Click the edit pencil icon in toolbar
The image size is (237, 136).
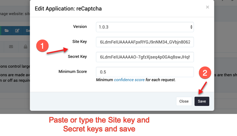pyautogui.click(x=17, y=31)
